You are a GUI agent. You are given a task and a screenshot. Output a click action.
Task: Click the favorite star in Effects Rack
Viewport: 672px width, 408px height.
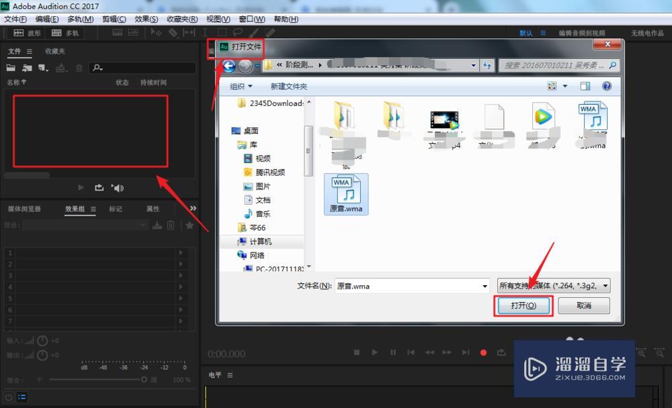tap(190, 225)
